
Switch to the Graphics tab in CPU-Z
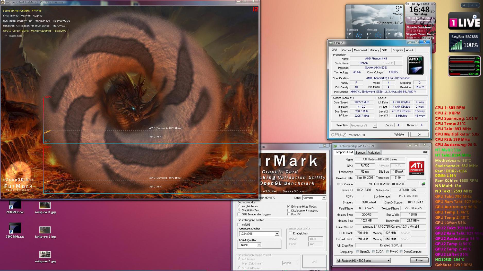[x=398, y=50]
